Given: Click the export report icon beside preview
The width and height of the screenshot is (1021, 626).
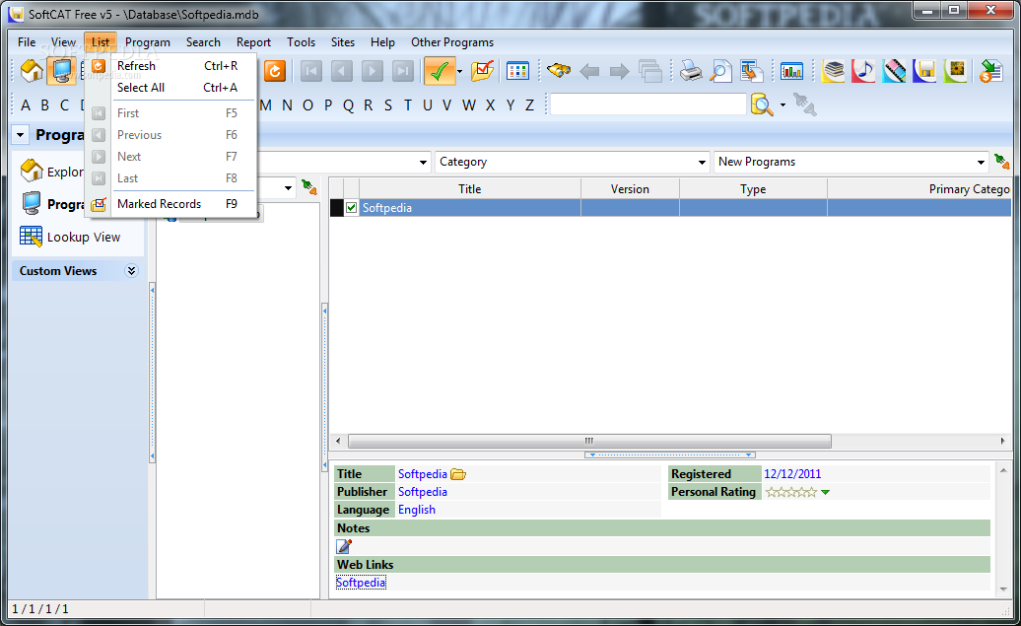Looking at the screenshot, I should pos(751,71).
